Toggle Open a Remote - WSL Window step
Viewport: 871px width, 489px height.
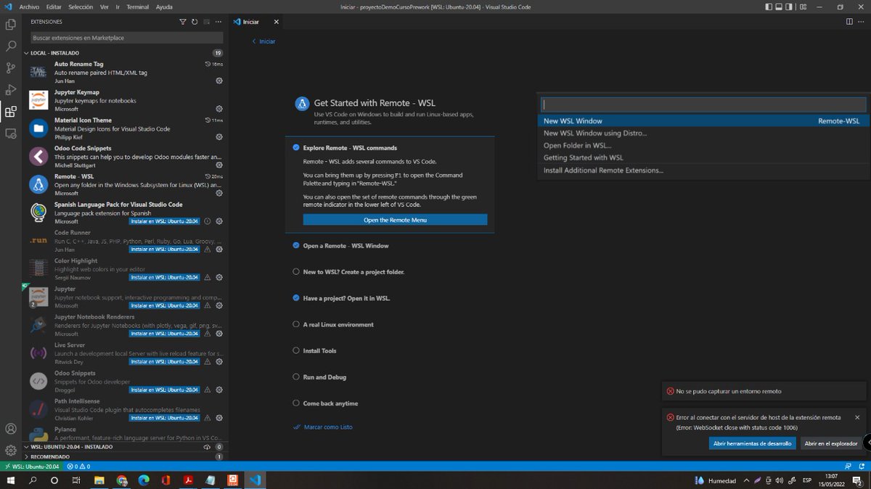pos(296,245)
